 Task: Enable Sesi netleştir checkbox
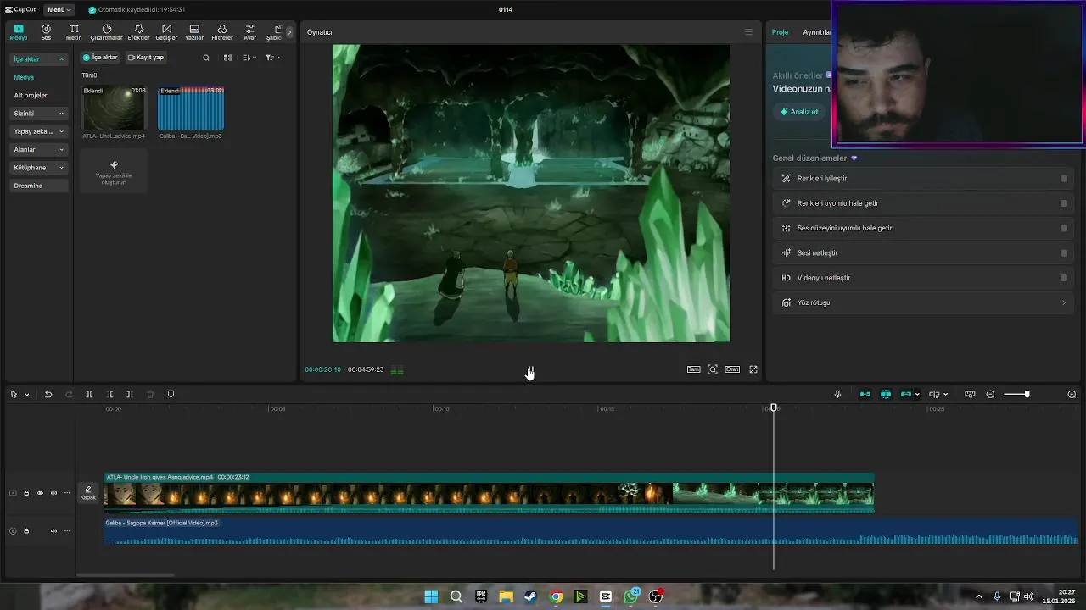click(x=1064, y=253)
